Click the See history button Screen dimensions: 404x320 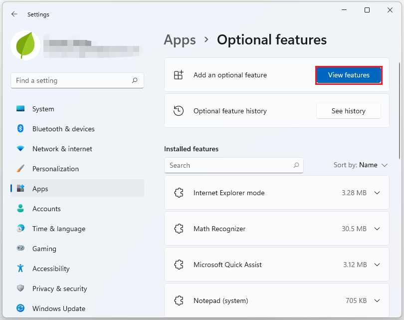[348, 111]
